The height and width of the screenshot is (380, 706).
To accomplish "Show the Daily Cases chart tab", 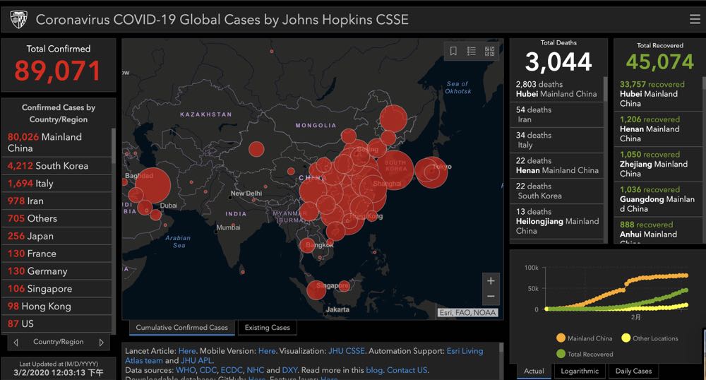I will click(x=633, y=371).
